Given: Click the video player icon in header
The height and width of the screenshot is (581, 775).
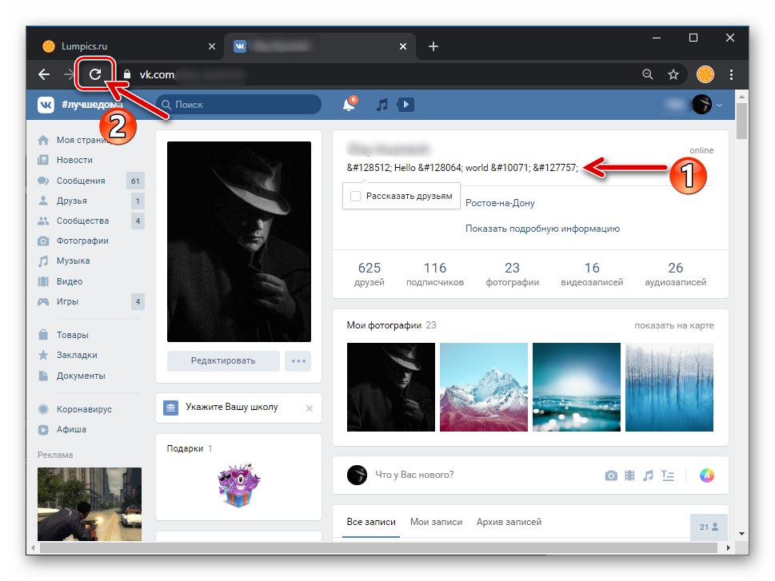Looking at the screenshot, I should coord(405,105).
